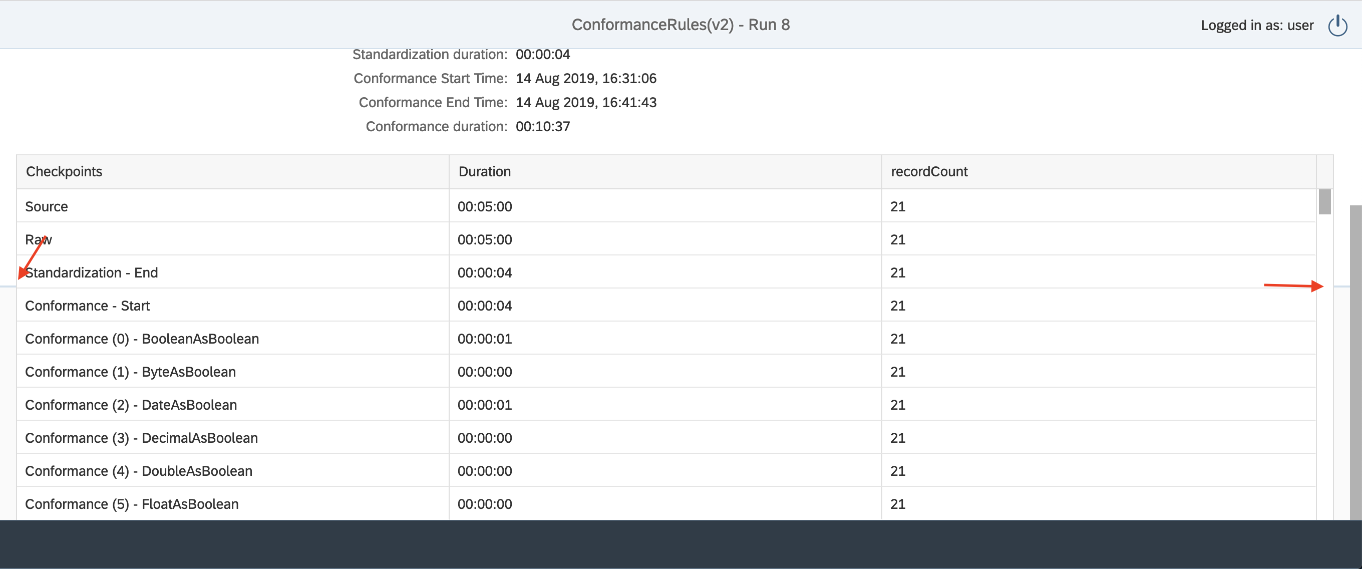Click the 'Logged in as: user' label
Image resolution: width=1362 pixels, height=569 pixels.
1257,25
